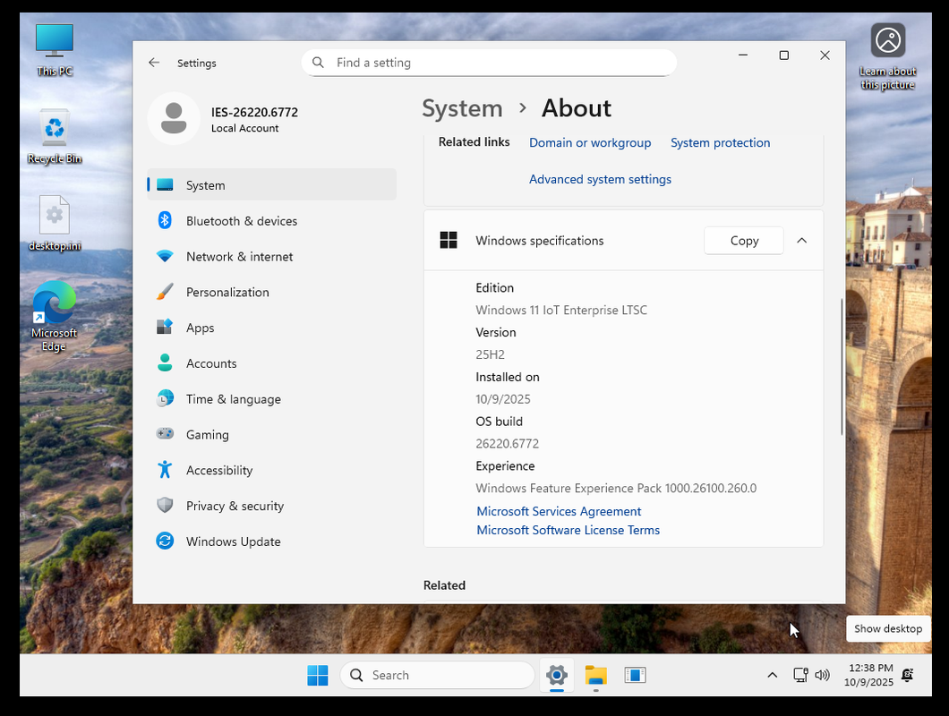Click the Windows logo beside Windows specifications
The height and width of the screenshot is (716, 949).
tap(449, 240)
